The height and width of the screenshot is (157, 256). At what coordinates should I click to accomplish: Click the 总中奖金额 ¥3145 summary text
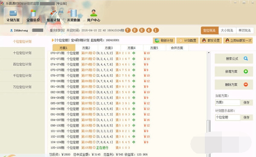coord(87,154)
